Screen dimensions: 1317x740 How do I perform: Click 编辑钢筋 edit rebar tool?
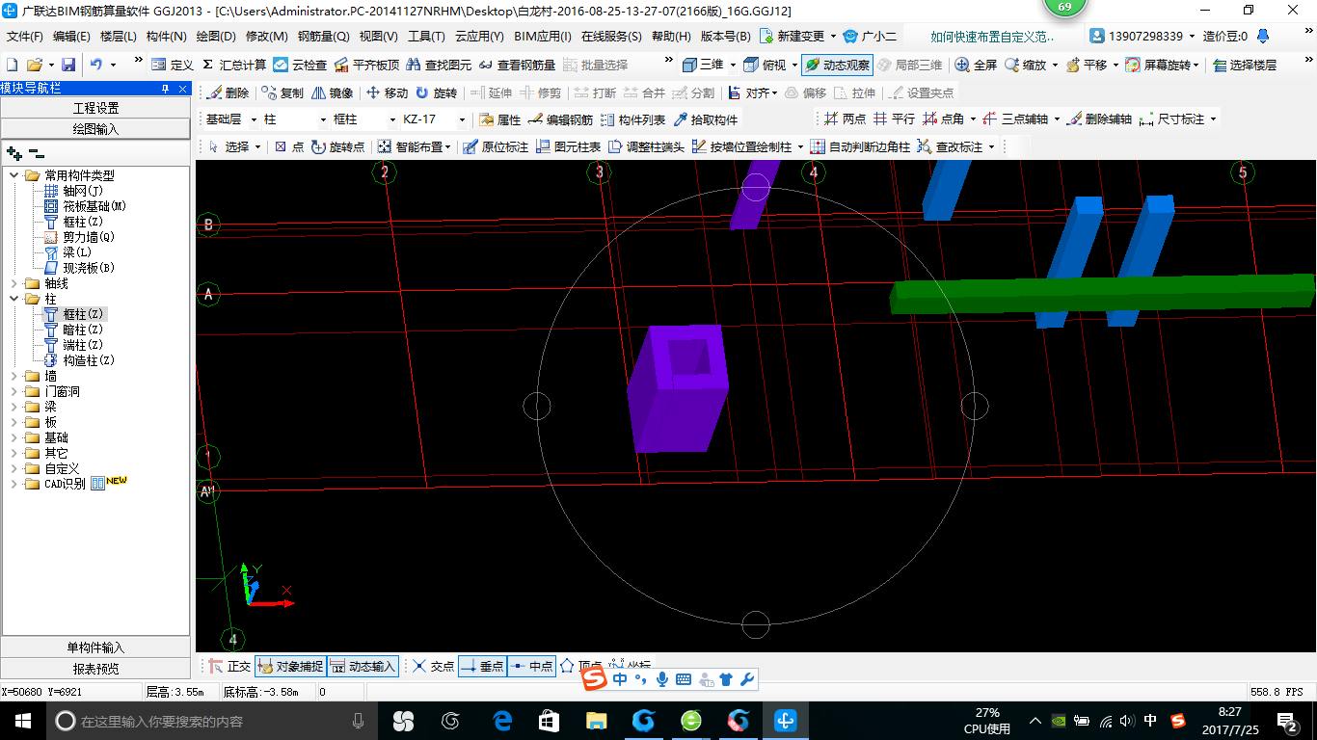point(560,119)
